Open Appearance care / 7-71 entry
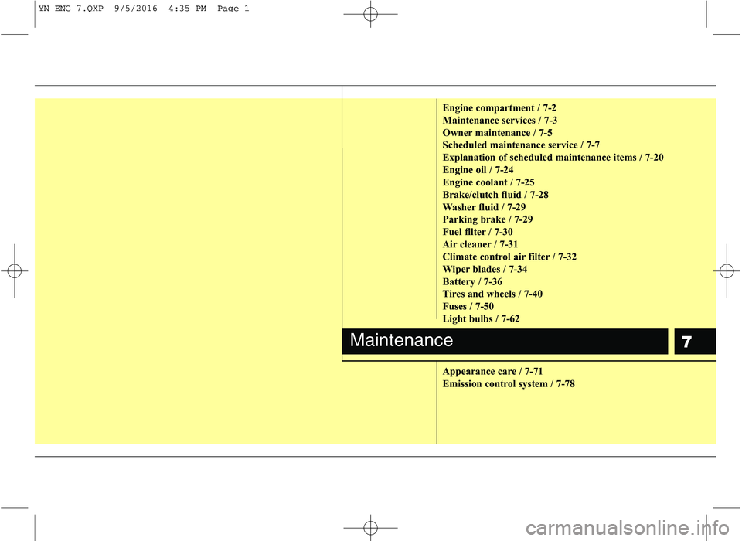The image size is (742, 541). [492, 372]
